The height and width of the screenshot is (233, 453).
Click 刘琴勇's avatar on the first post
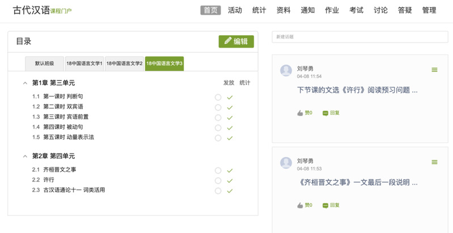(286, 70)
